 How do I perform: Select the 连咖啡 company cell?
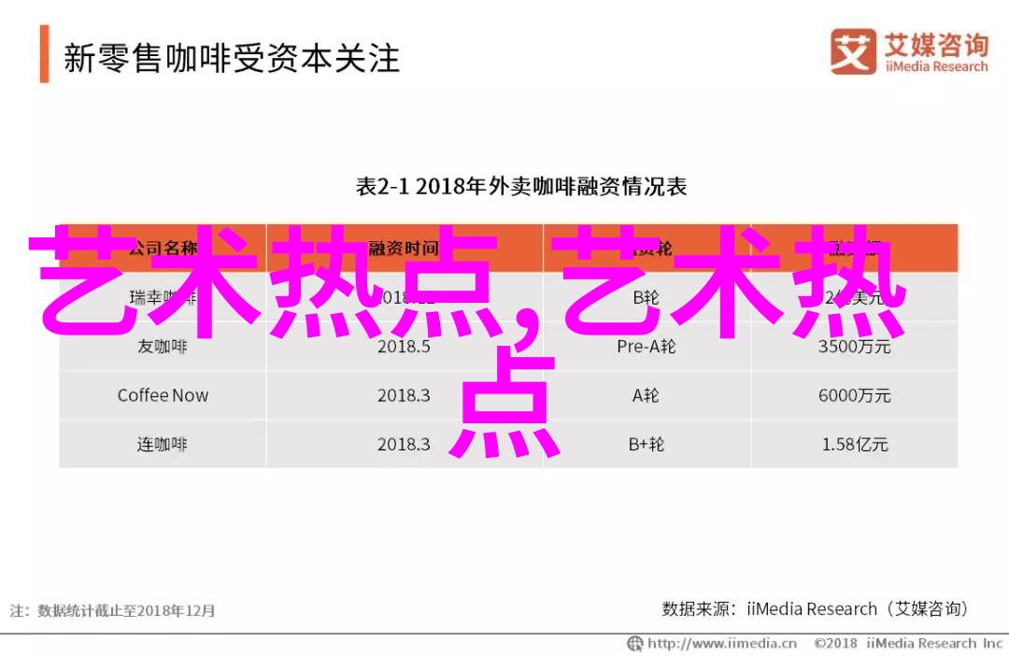163,444
